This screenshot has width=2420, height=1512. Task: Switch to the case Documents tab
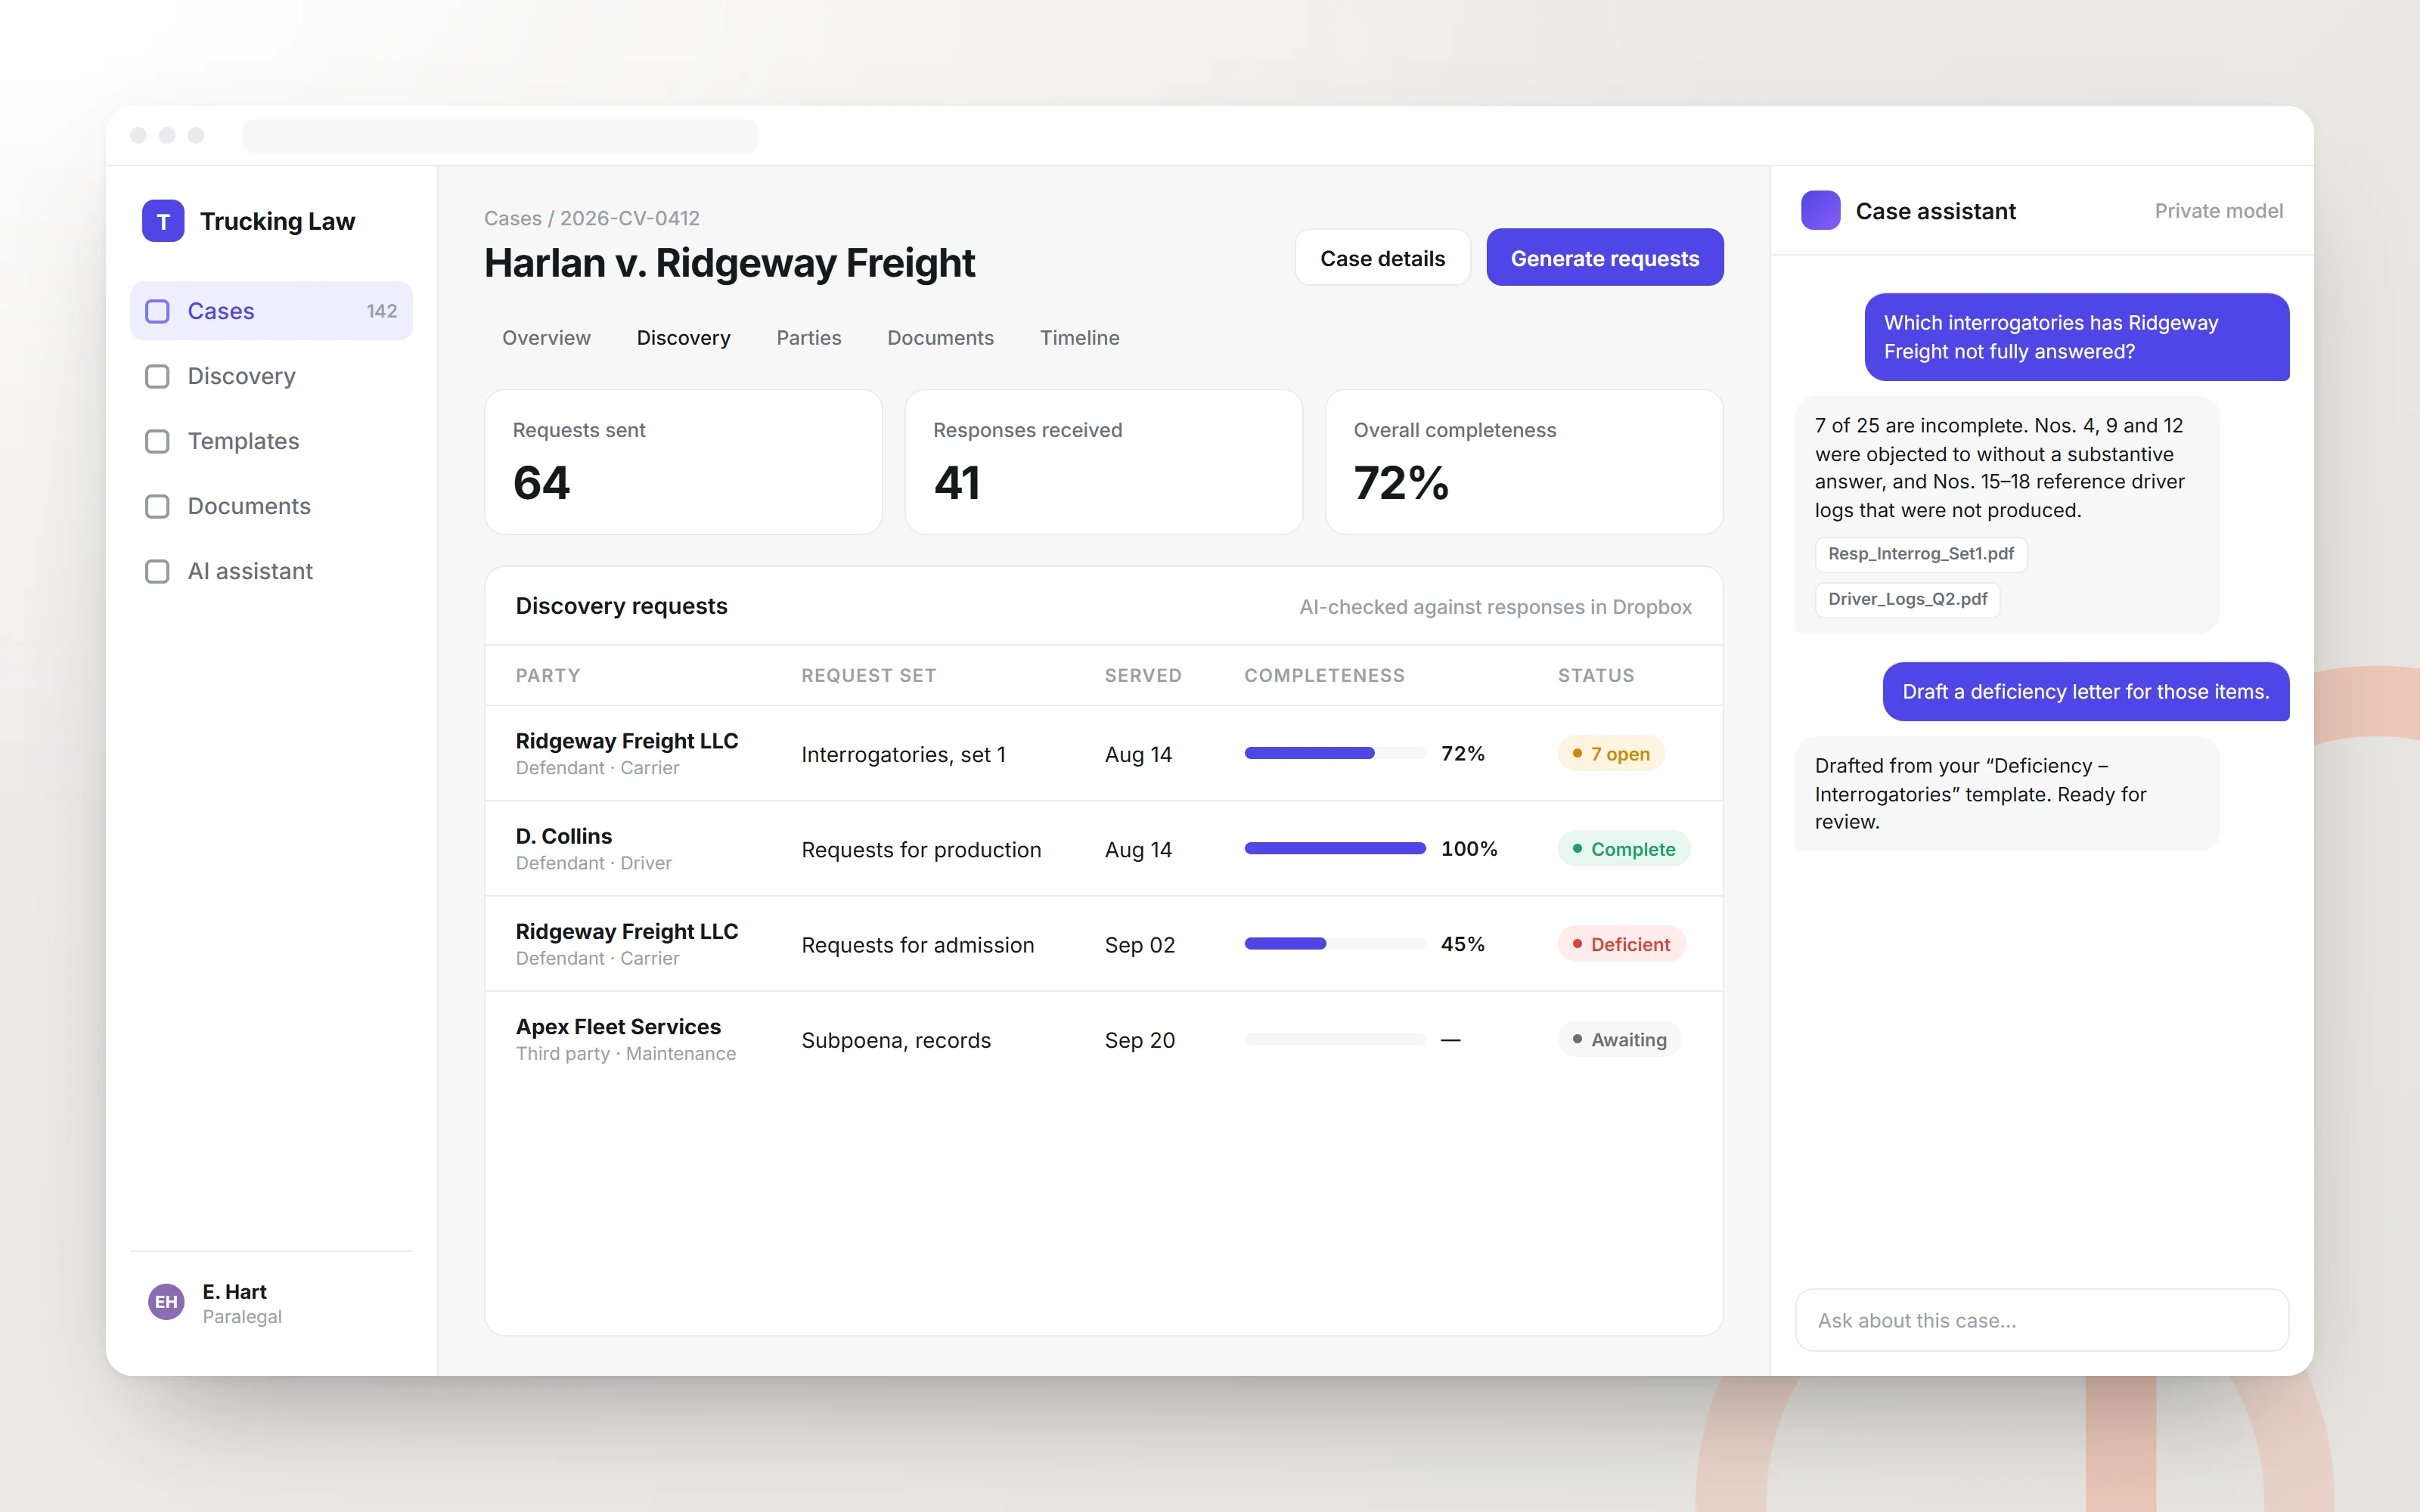940,338
